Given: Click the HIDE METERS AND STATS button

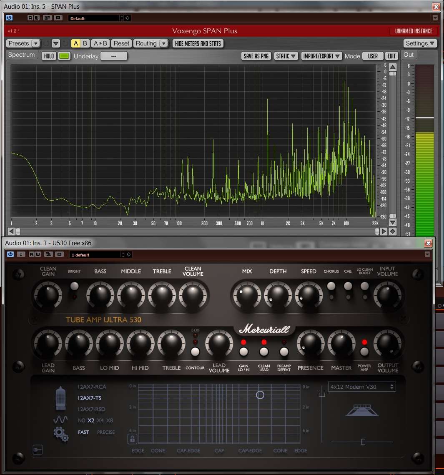Looking at the screenshot, I should 198,43.
